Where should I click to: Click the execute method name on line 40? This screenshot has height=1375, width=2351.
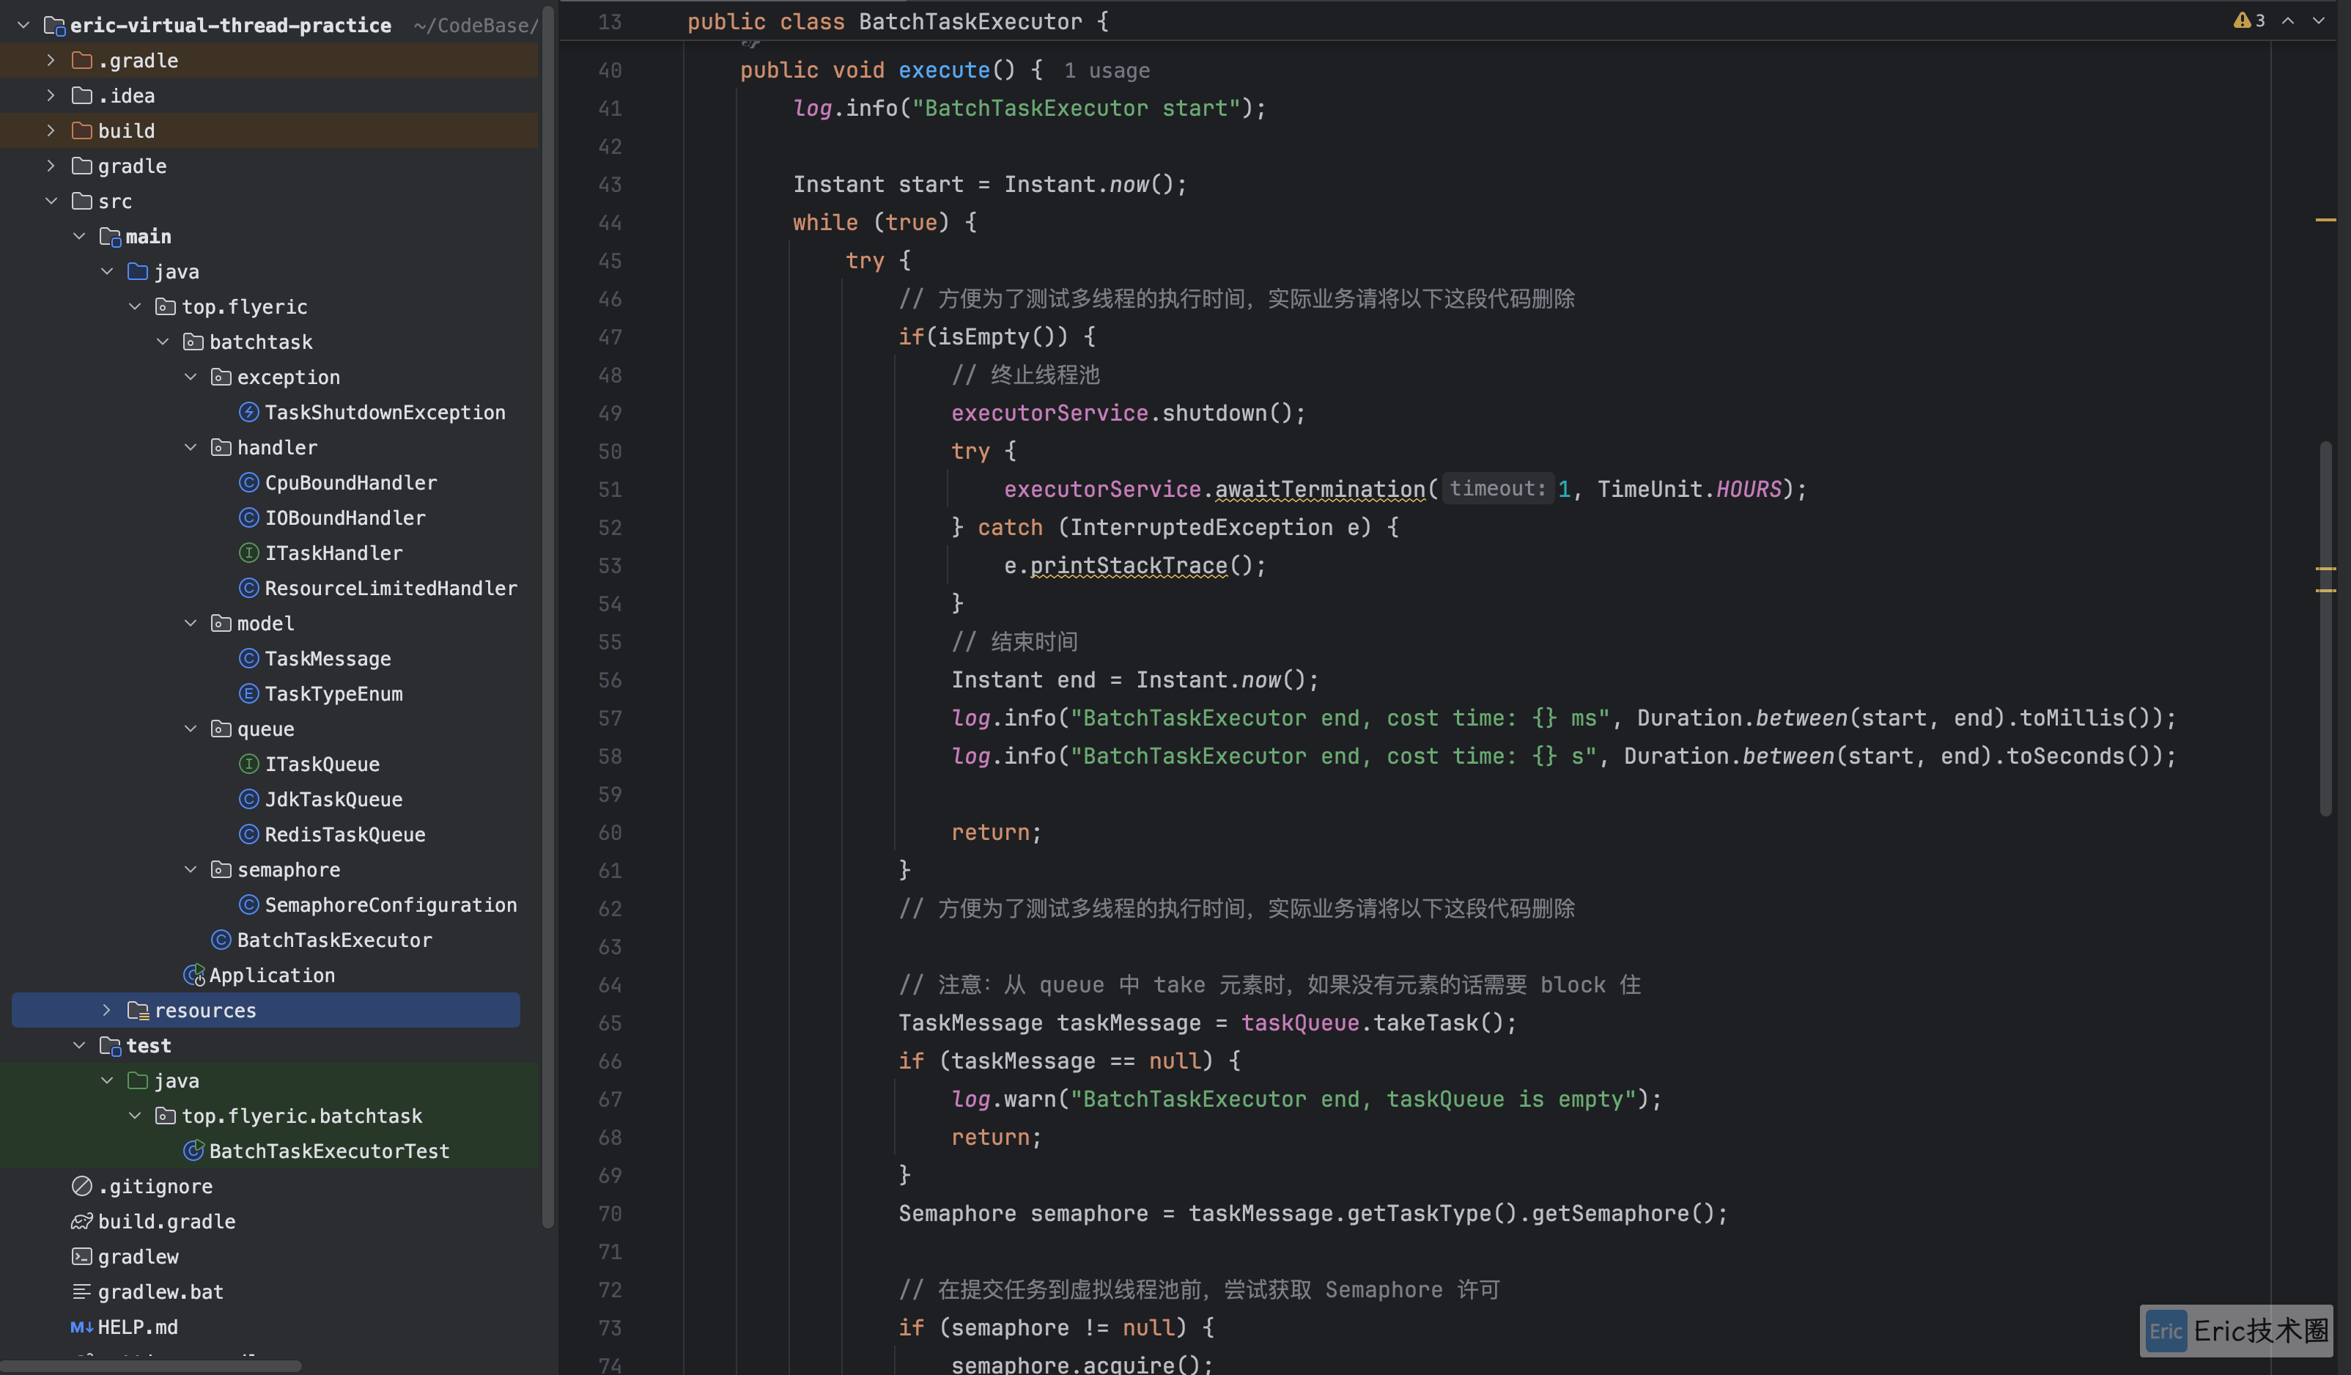[943, 71]
